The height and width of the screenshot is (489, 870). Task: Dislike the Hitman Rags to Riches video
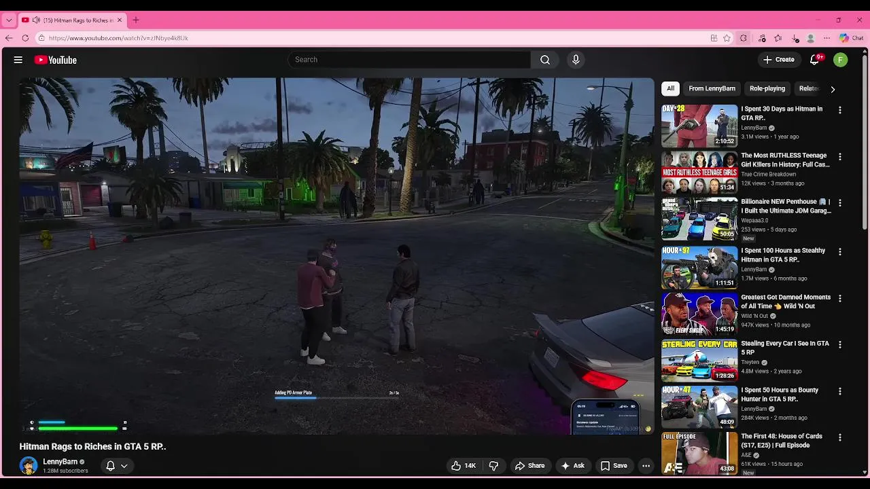pyautogui.click(x=494, y=466)
